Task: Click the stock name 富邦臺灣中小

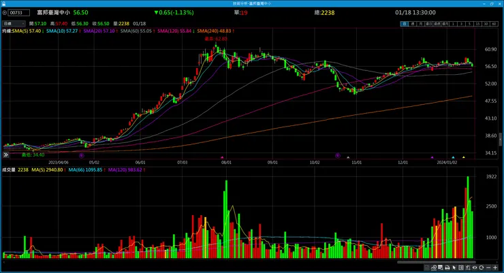Action: [53, 12]
